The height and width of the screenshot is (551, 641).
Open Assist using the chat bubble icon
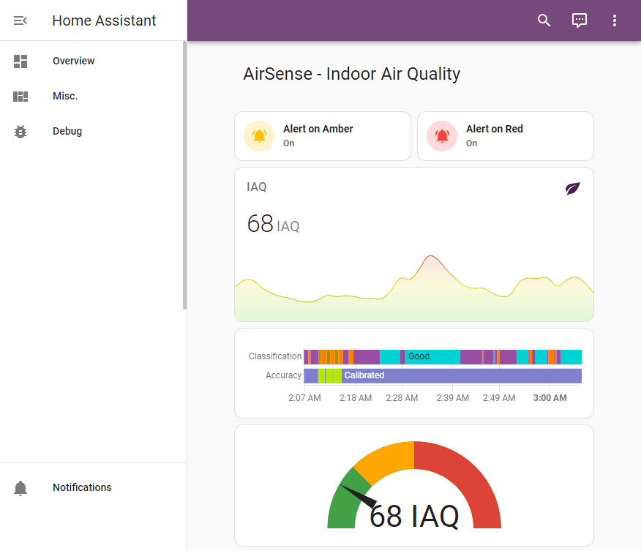(x=580, y=20)
